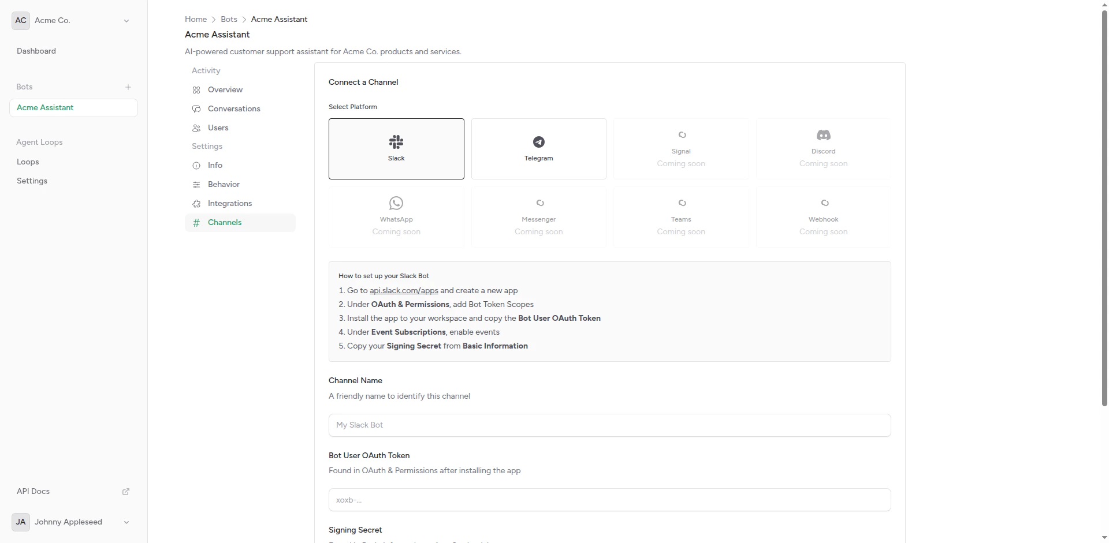1109x543 pixels.
Task: Click the Telegram platform icon
Action: pos(538,142)
